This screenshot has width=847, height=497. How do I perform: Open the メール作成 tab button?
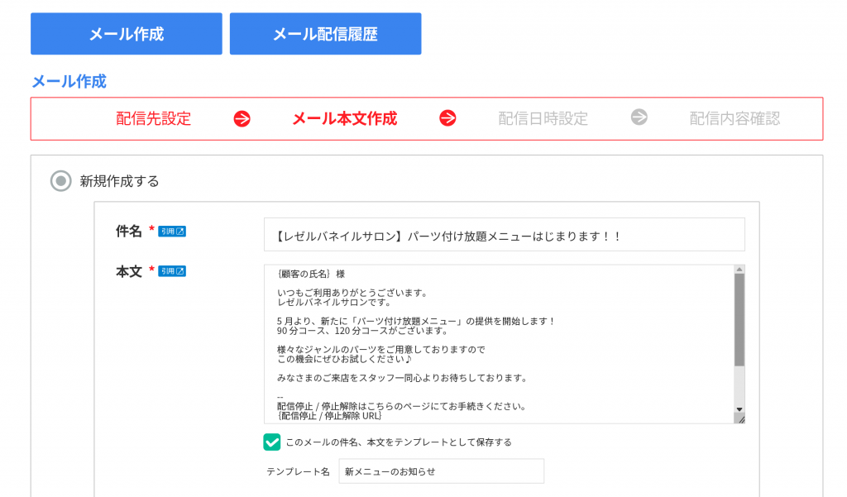coord(127,34)
